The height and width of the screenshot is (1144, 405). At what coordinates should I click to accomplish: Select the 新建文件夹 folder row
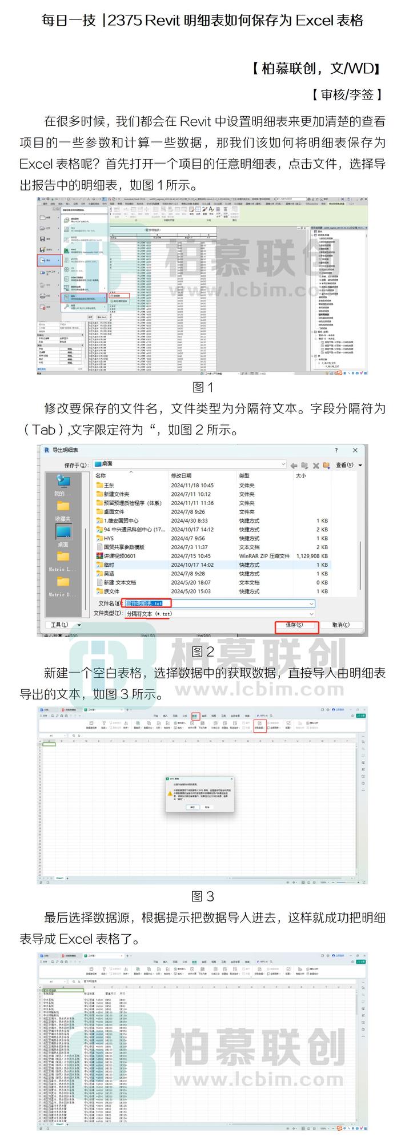[x=212, y=494]
